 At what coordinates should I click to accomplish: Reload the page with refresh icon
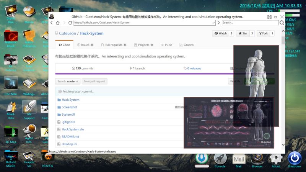70,23
